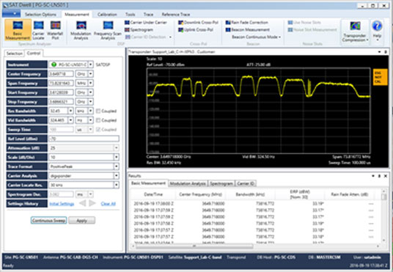Open Modulation Analysis results tab
The height and width of the screenshot is (272, 393).
[x=188, y=183]
